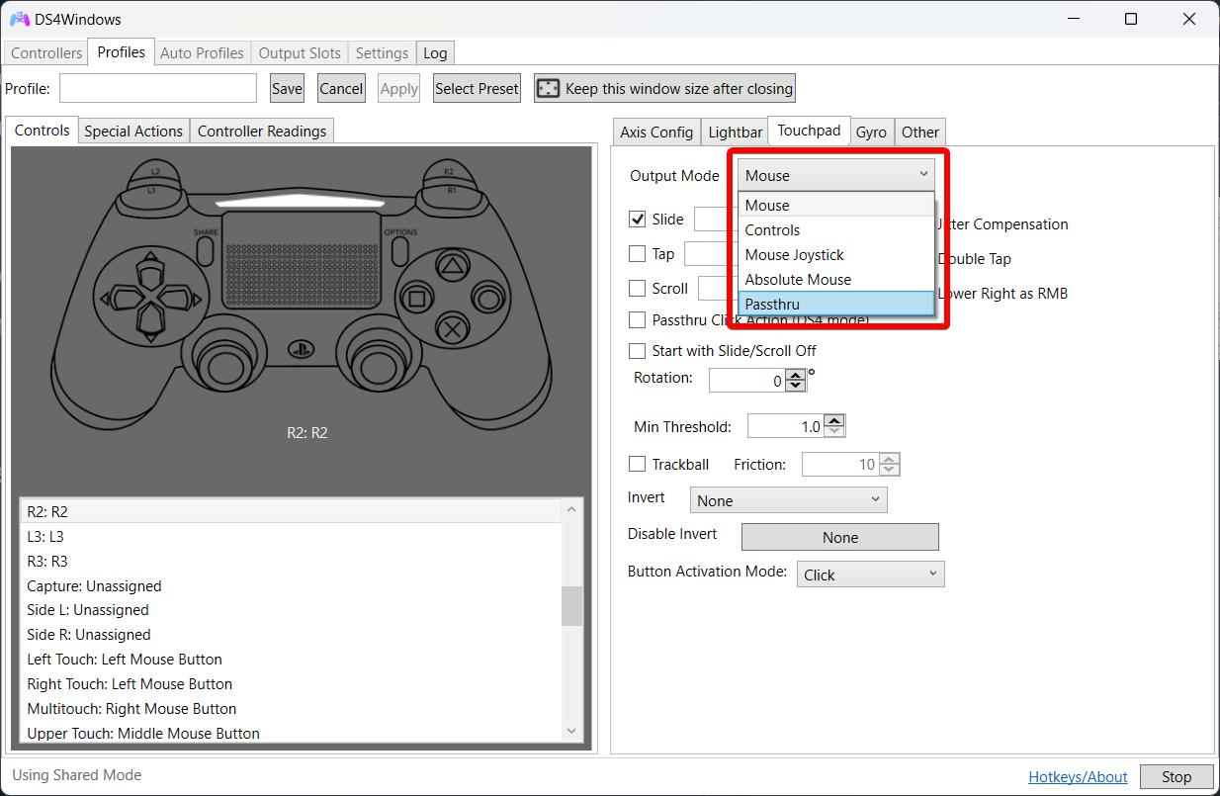Click the Stop button
This screenshot has height=796, width=1220.
[1176, 776]
